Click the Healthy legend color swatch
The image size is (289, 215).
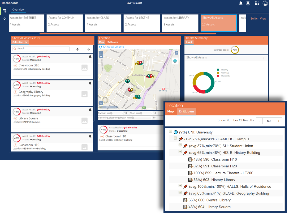point(218,70)
